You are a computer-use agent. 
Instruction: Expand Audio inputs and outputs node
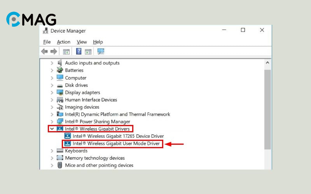click(x=52, y=63)
